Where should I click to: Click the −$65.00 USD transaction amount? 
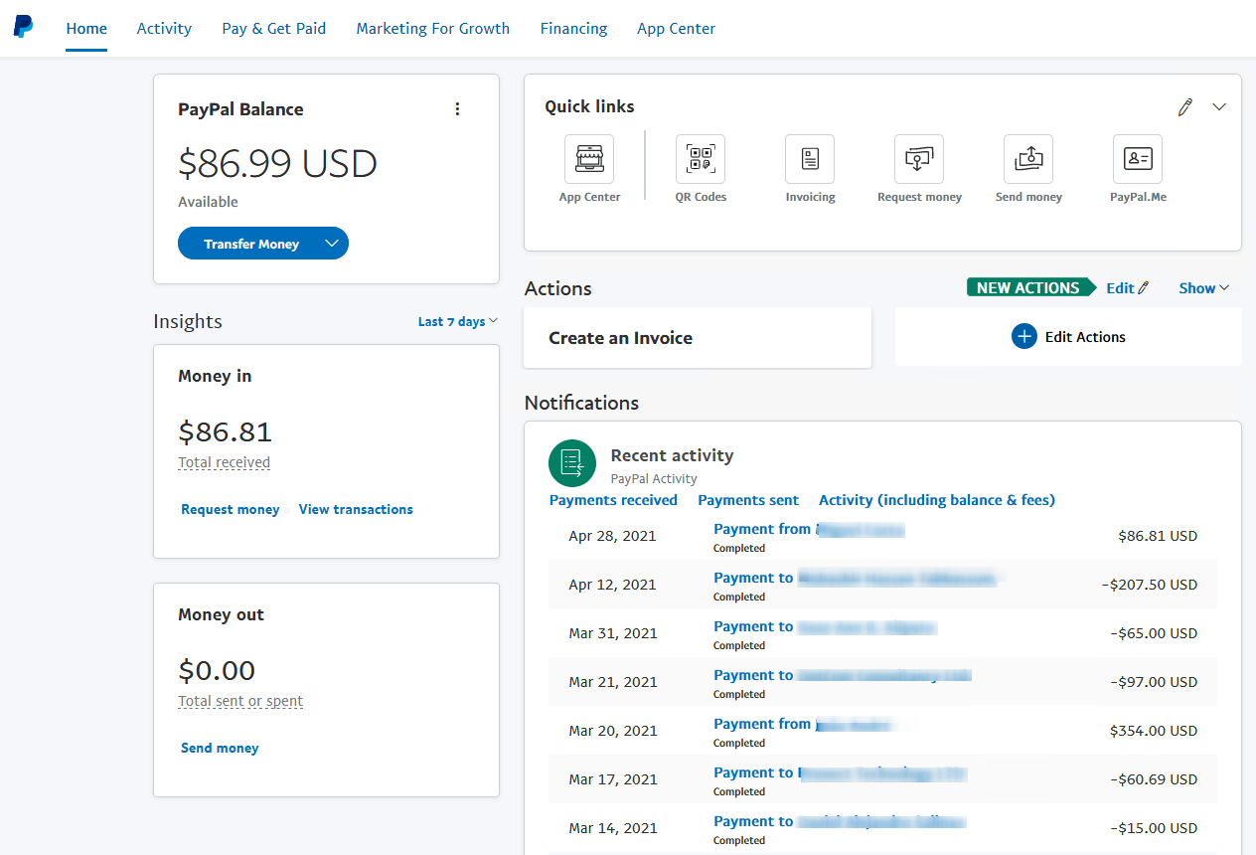[1154, 633]
